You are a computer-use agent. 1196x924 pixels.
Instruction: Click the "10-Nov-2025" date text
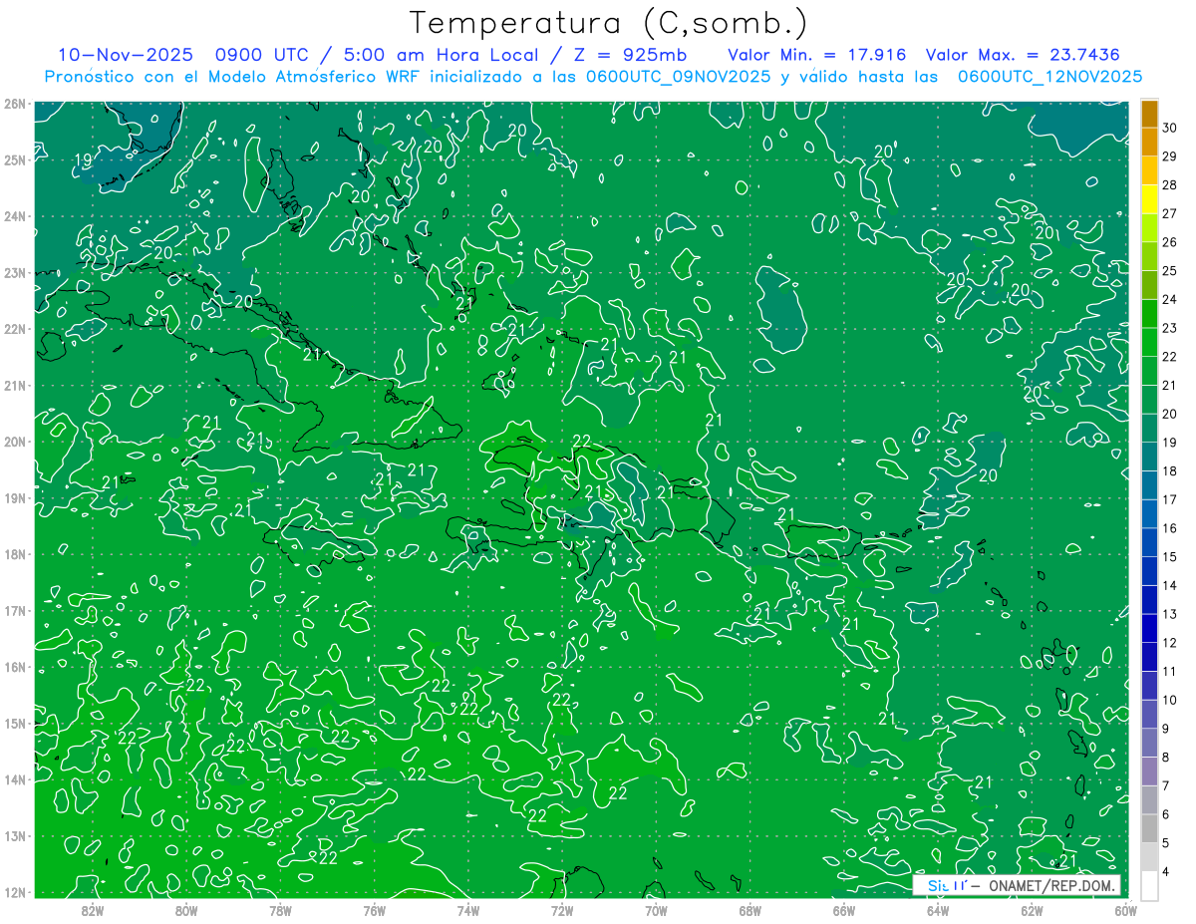(124, 55)
